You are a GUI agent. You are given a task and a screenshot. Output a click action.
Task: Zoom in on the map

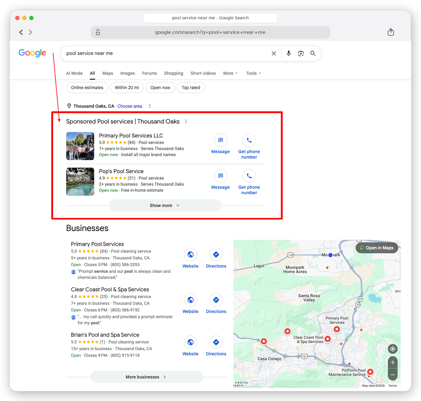pos(393,362)
